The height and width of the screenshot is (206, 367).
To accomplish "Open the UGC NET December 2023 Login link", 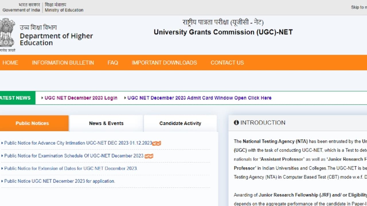I will click(81, 98).
